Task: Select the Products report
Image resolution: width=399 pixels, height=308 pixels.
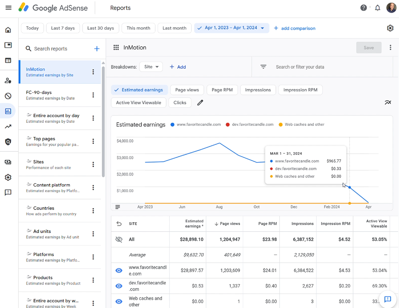Action: (60, 280)
